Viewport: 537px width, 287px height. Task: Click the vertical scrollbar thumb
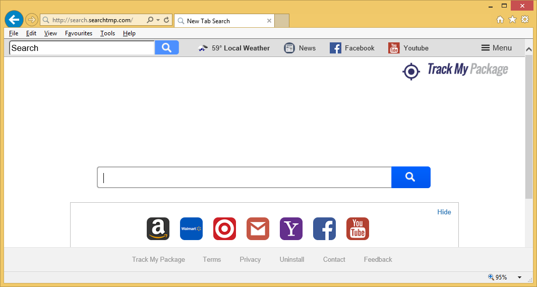click(x=529, y=126)
